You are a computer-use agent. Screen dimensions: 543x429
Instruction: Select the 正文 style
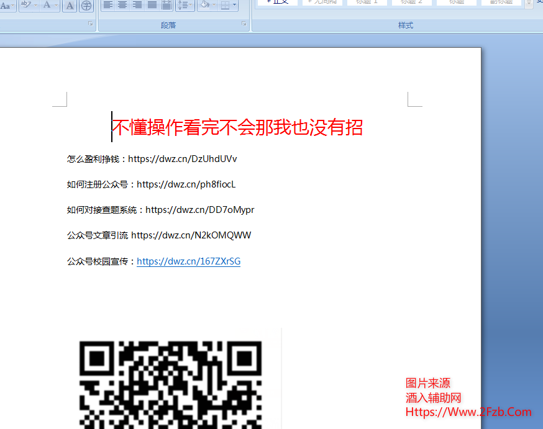coord(277,2)
